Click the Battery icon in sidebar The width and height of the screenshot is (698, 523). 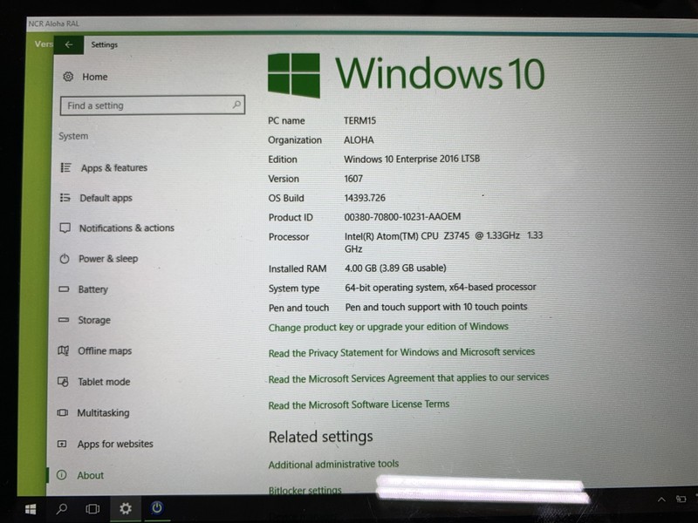(64, 289)
